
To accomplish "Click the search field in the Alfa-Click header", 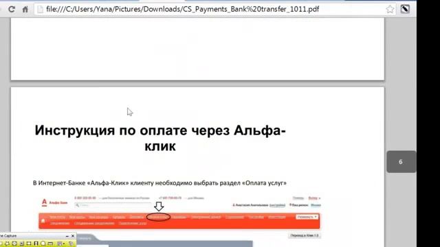I will point(113,205).
